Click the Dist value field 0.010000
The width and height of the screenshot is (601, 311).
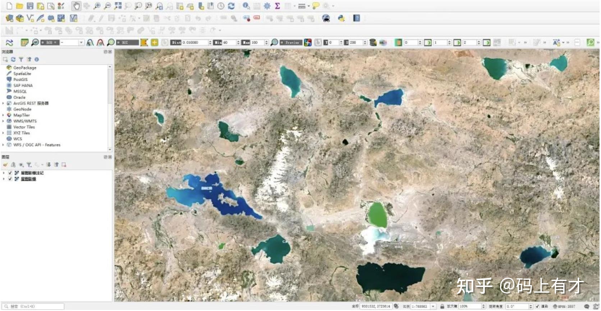[x=195, y=42]
